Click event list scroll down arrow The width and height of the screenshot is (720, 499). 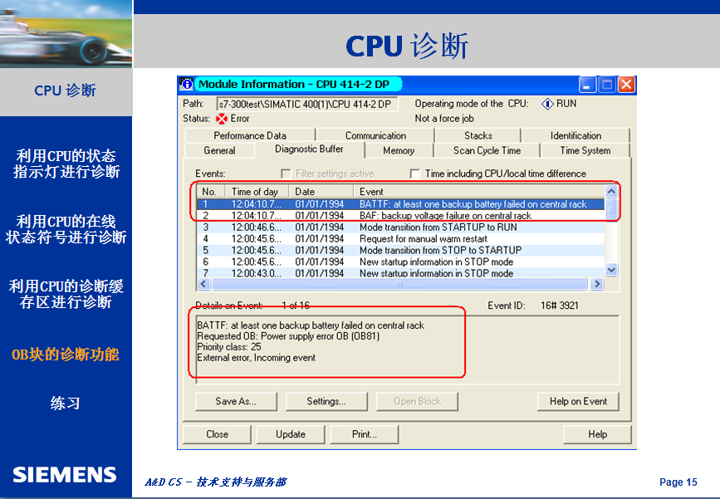pyautogui.click(x=611, y=270)
